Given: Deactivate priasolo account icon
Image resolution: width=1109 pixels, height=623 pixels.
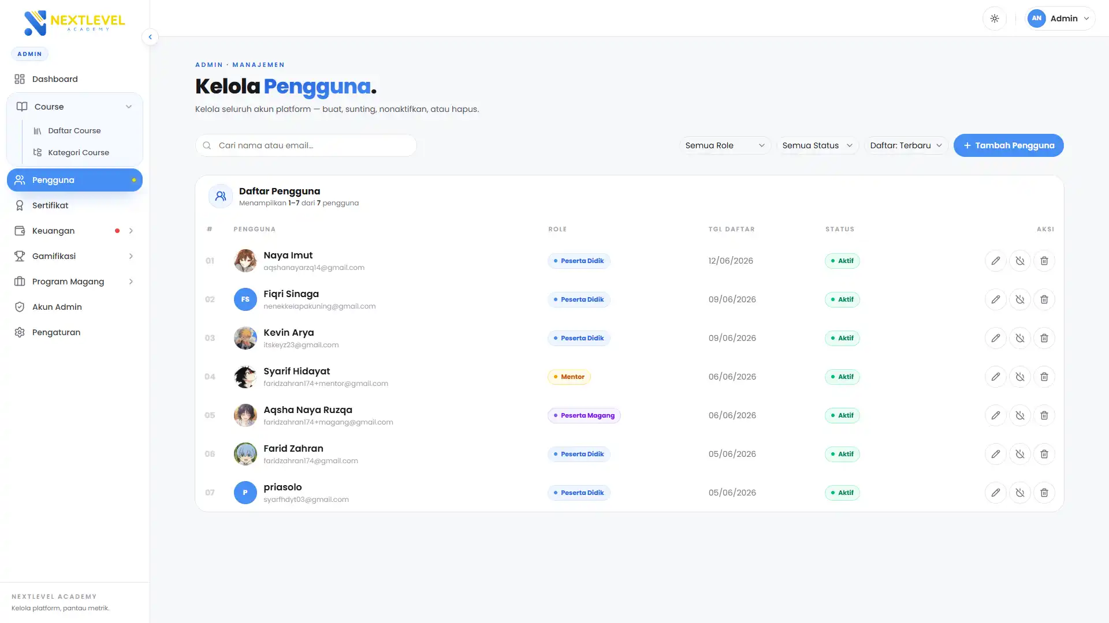Looking at the screenshot, I should click(1019, 493).
